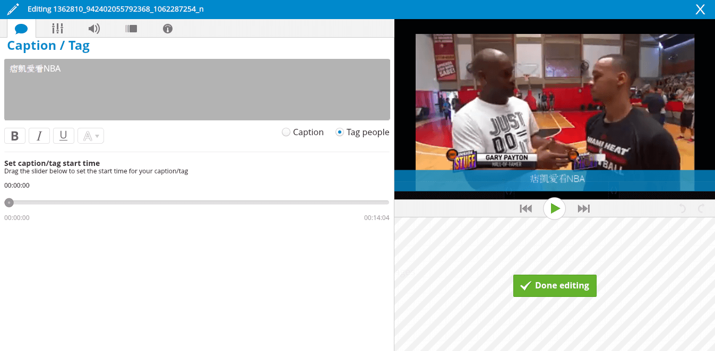Click the pencil edit icon in title bar
The height and width of the screenshot is (351, 715).
[x=13, y=9]
